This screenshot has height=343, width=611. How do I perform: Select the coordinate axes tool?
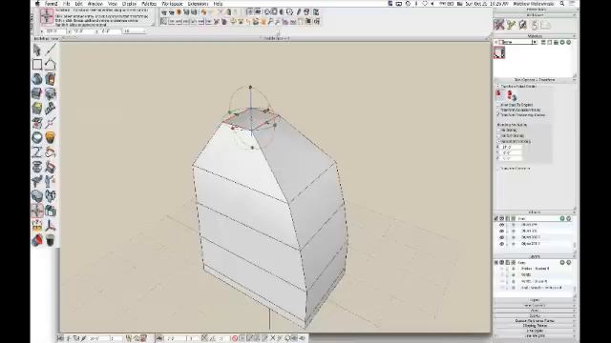coord(51,226)
